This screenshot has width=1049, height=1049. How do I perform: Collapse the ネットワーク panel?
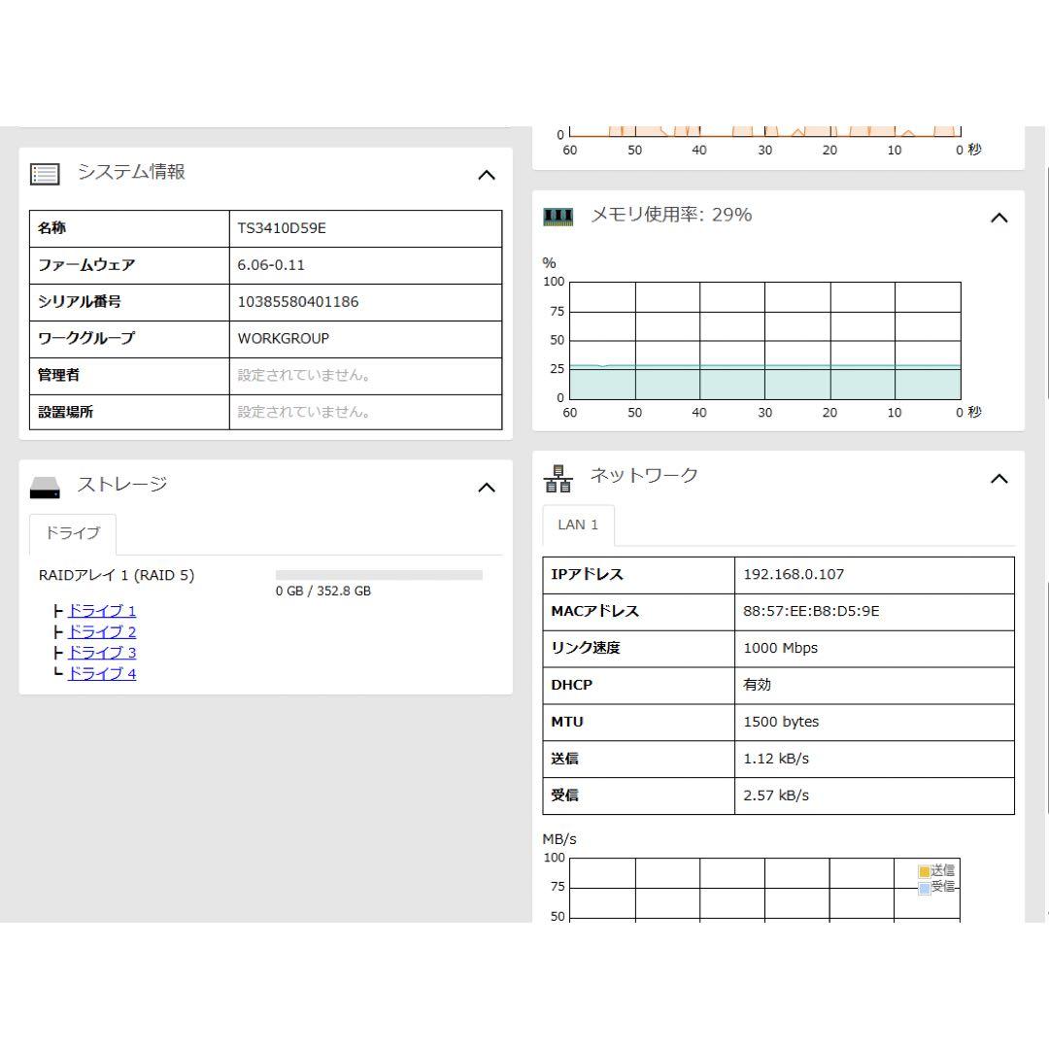[x=999, y=478]
